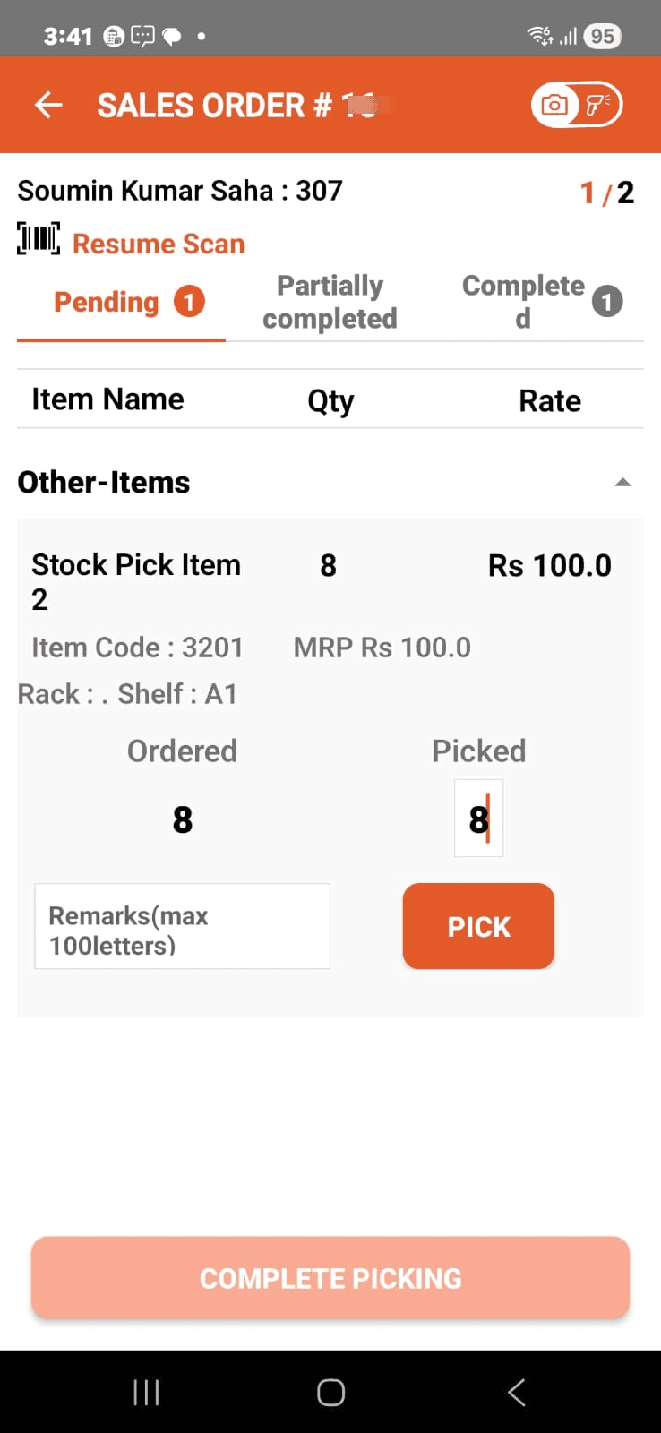Image resolution: width=661 pixels, height=1433 pixels.
Task: Click the Resume Scan link
Action: pos(159,244)
